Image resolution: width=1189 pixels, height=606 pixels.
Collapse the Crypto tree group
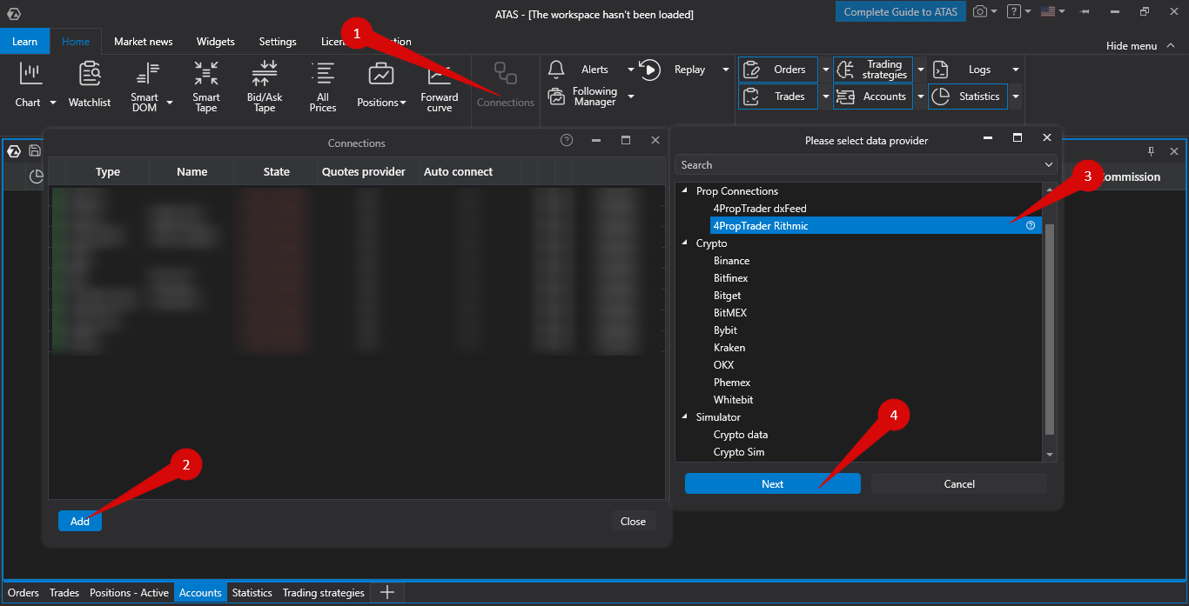[685, 243]
